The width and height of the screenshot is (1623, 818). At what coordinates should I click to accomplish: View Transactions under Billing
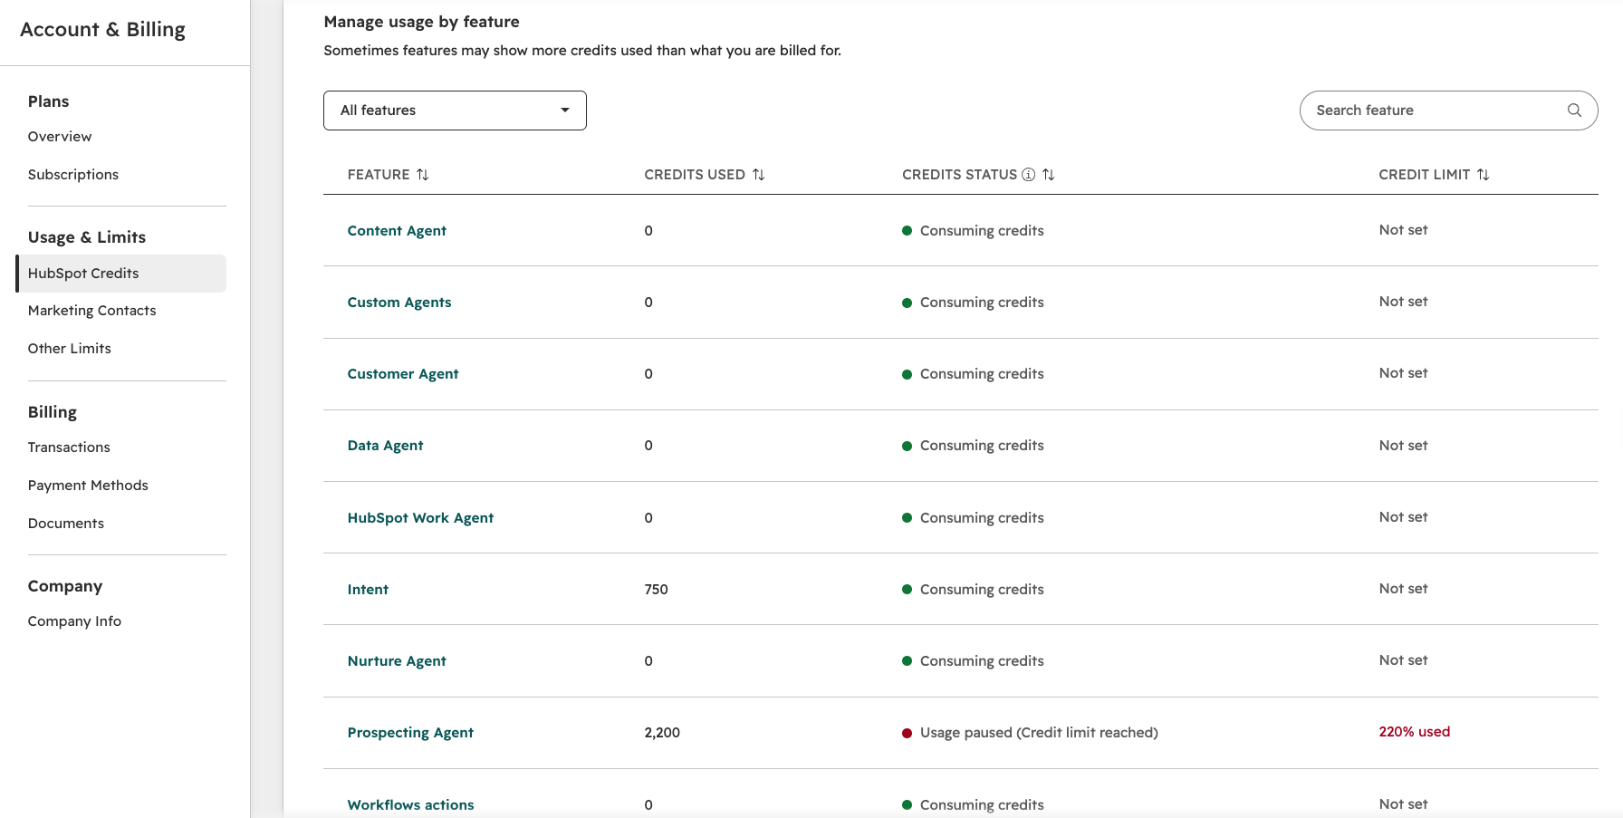(69, 447)
